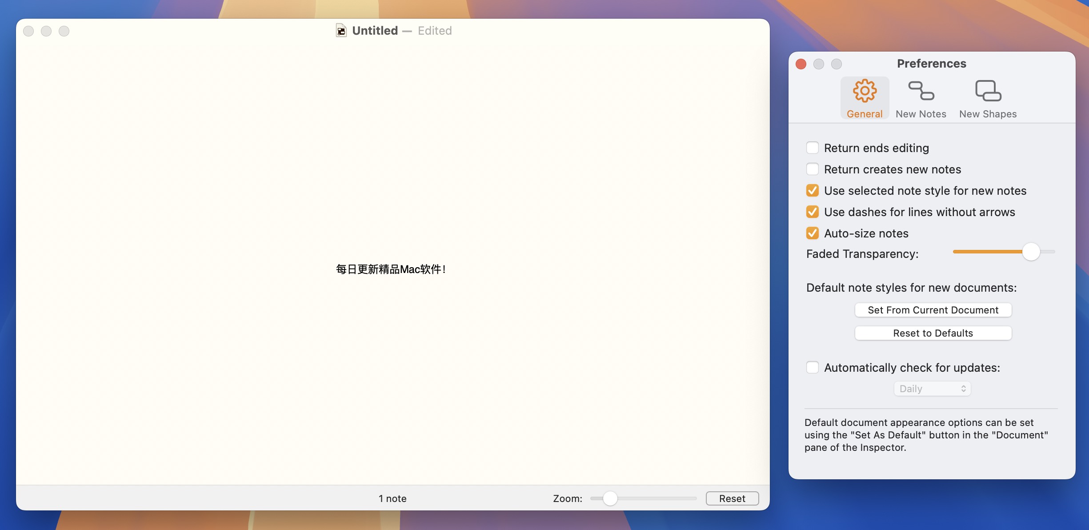The image size is (1089, 530).
Task: Enable Return ends editing
Action: point(813,148)
